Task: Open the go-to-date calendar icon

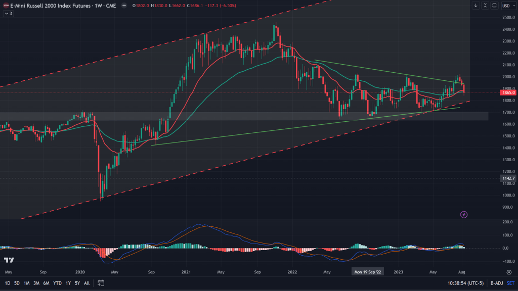Action: click(x=100, y=283)
